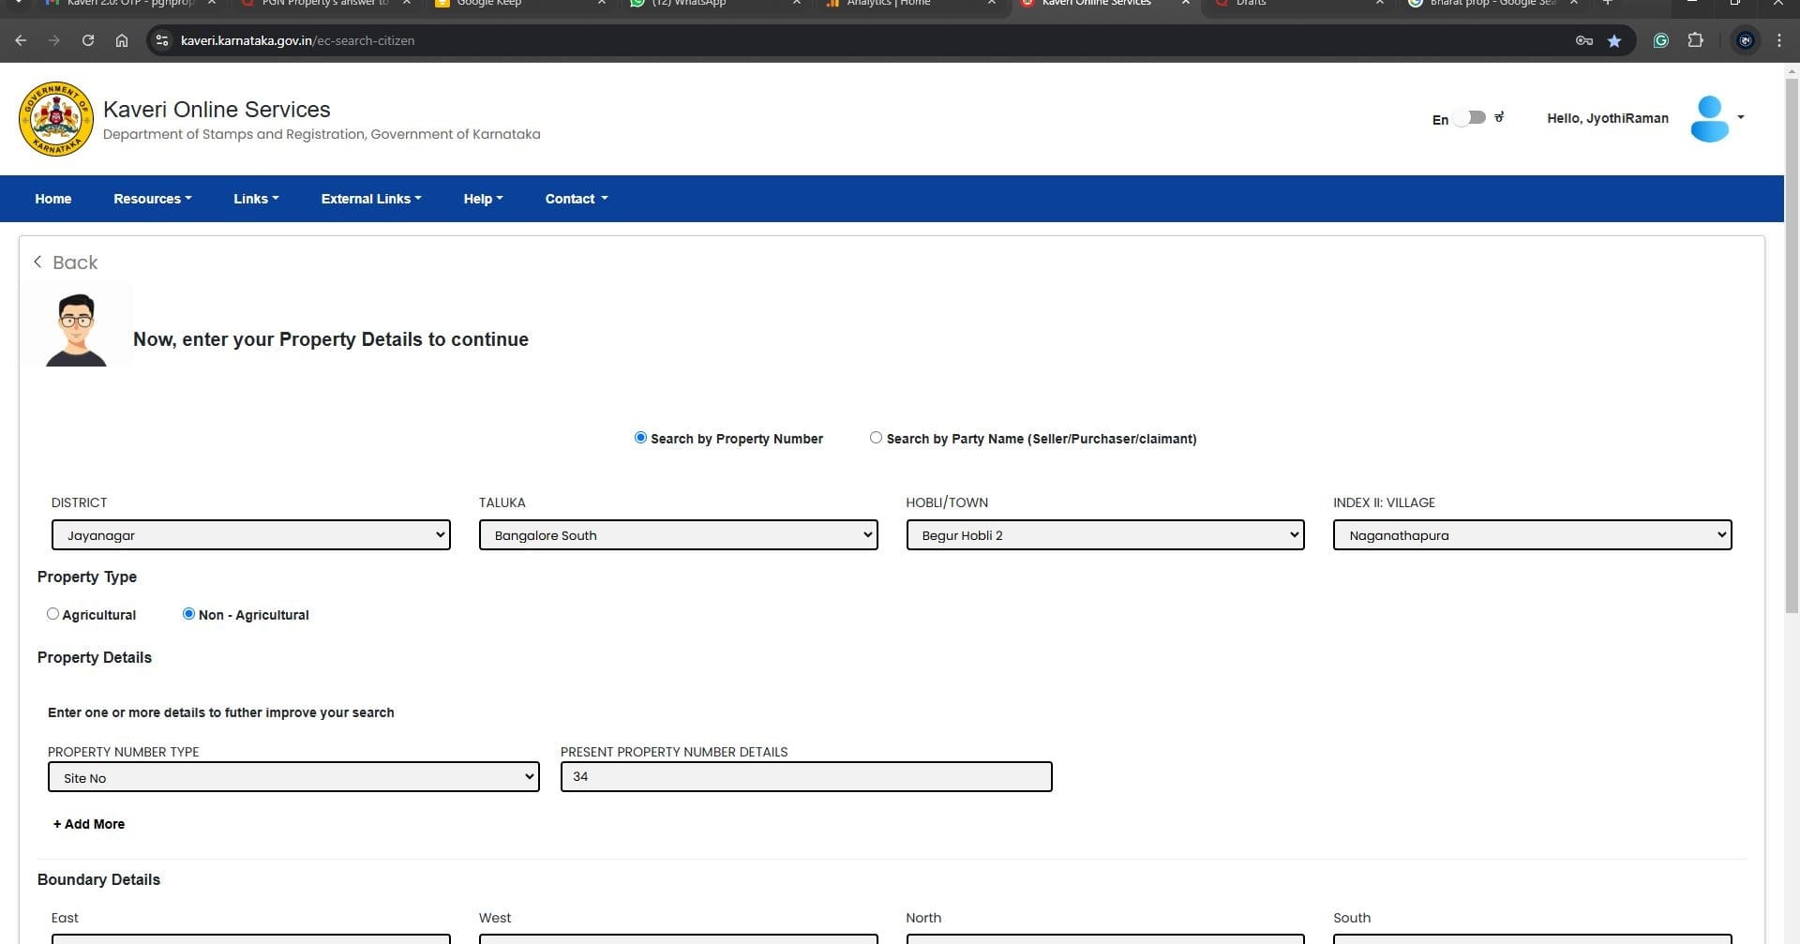Open the Resources menu in navigation bar
The height and width of the screenshot is (944, 1800).
click(x=152, y=199)
